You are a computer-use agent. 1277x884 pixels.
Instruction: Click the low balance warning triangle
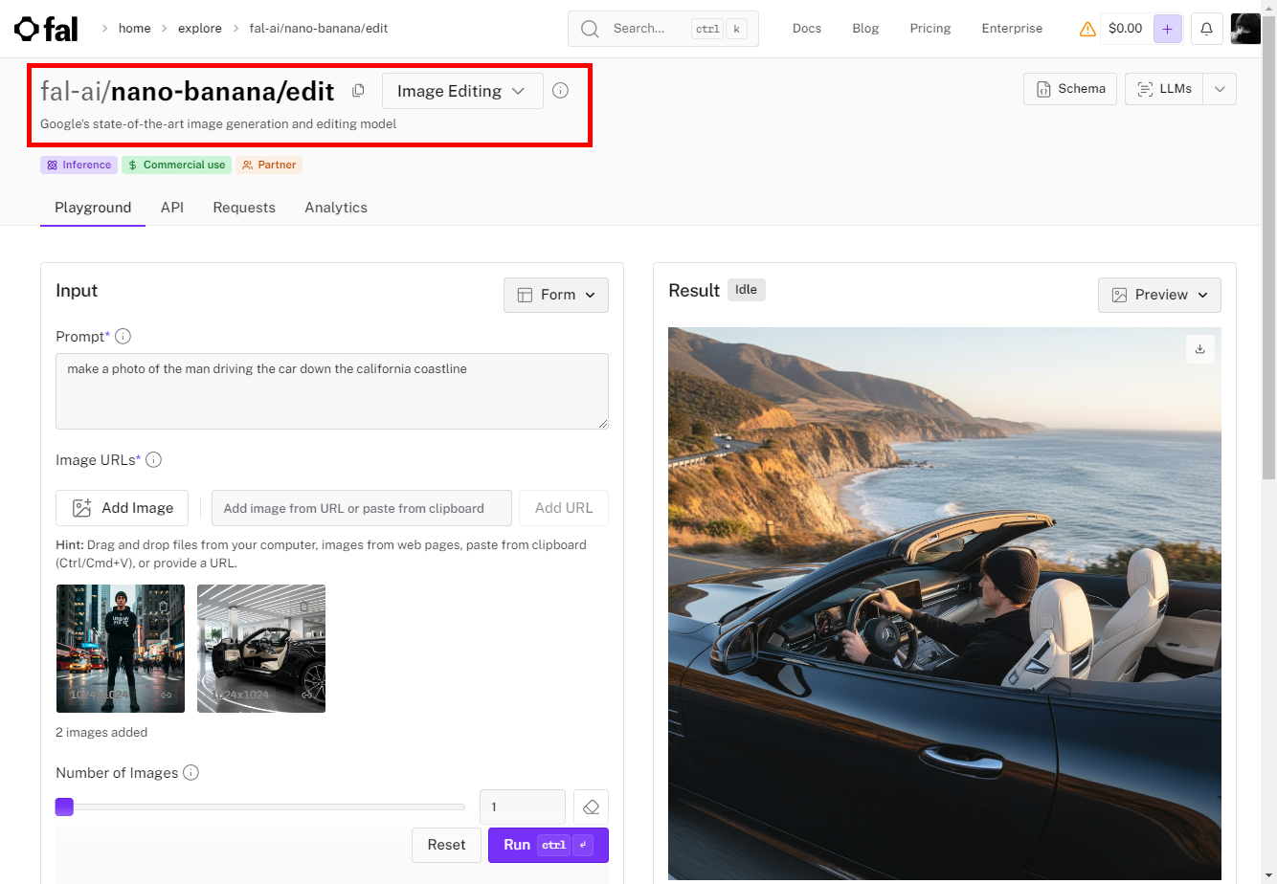1087,29
